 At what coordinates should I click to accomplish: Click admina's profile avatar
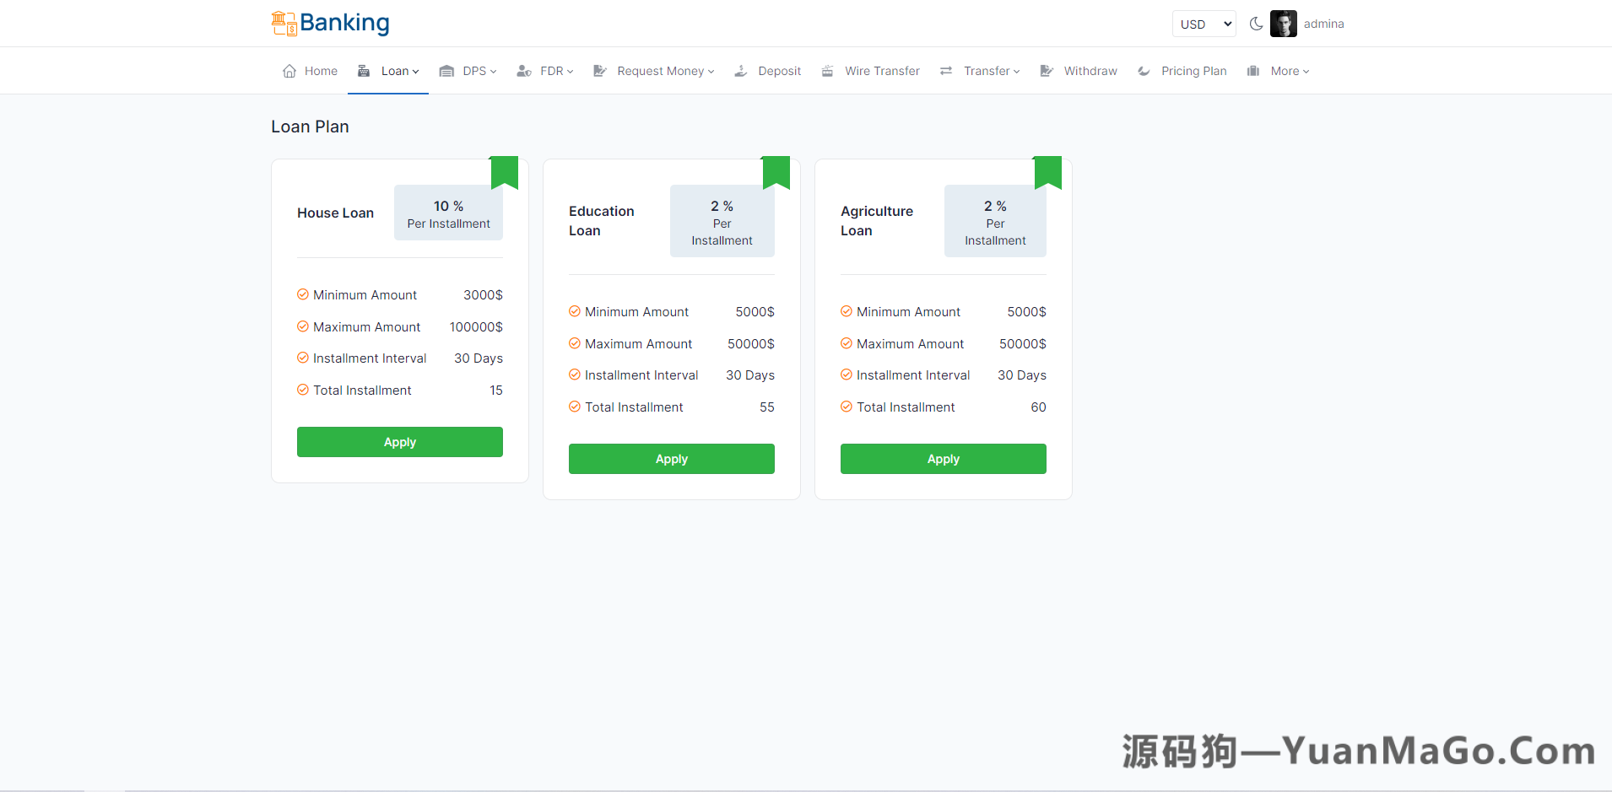[x=1284, y=24]
